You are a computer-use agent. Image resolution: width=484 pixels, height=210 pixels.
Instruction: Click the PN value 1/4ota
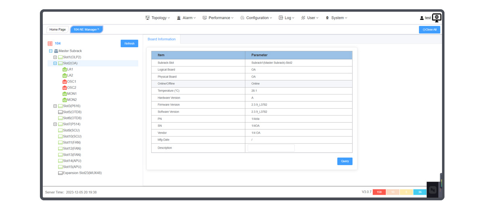pos(256,119)
